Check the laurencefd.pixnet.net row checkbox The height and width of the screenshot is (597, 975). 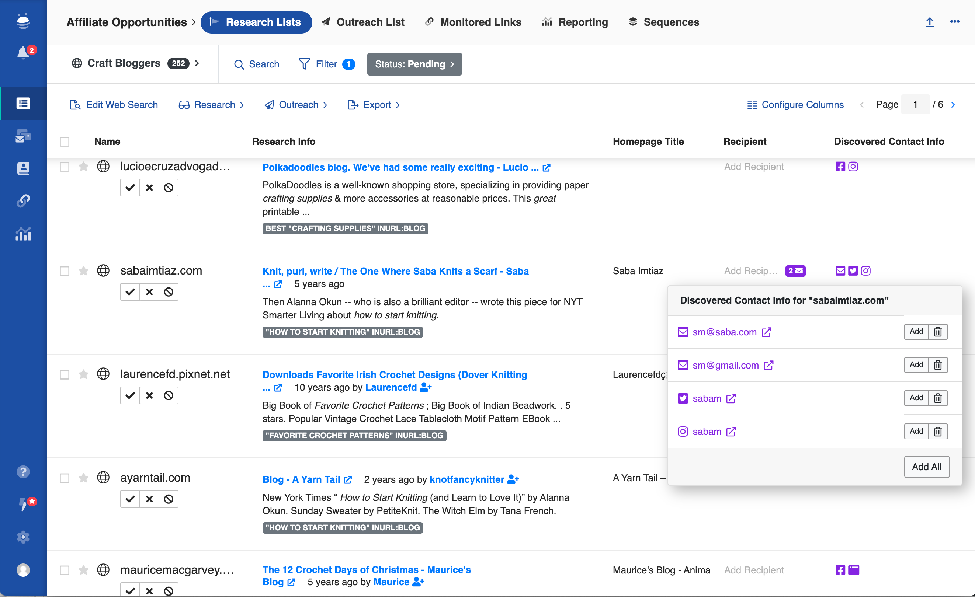pyautogui.click(x=65, y=374)
